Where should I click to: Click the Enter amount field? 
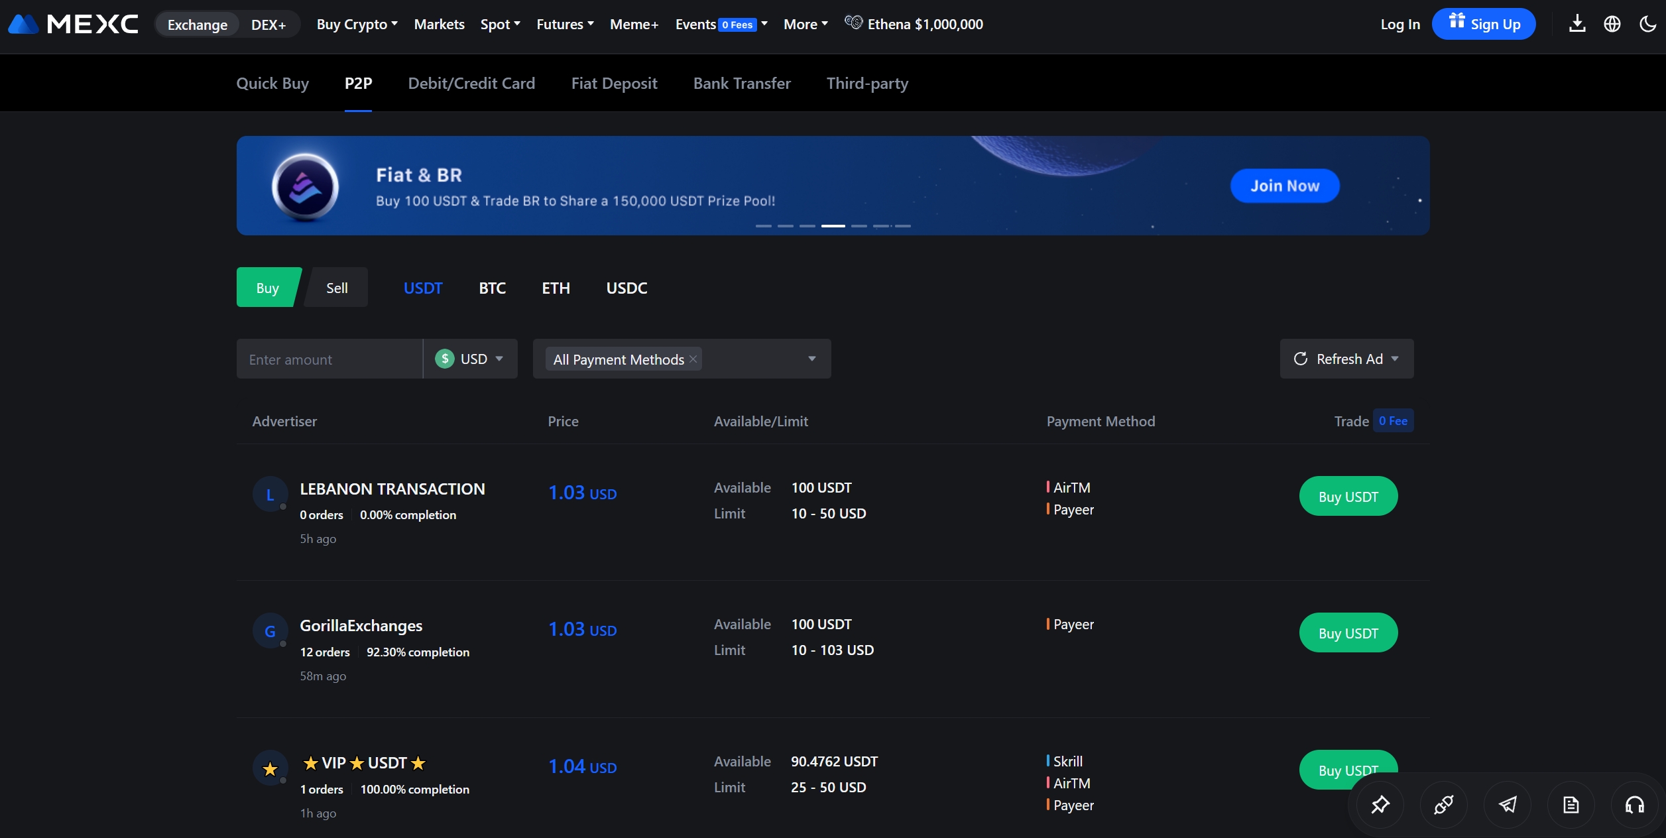[x=329, y=359]
